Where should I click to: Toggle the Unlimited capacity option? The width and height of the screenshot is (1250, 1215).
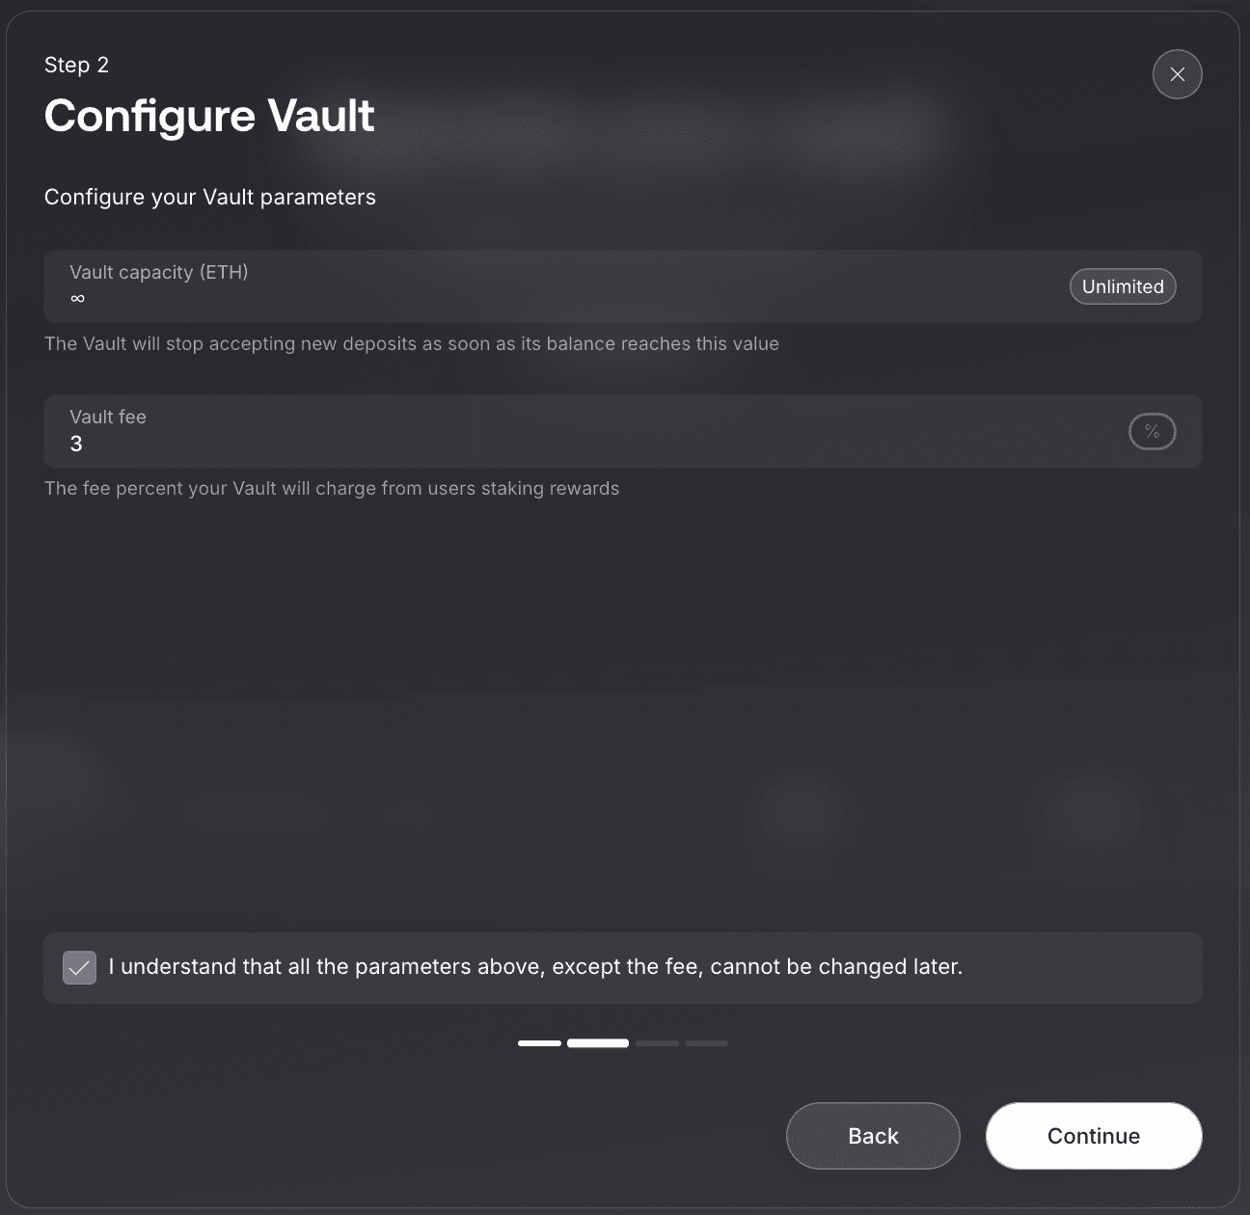pyautogui.click(x=1122, y=286)
